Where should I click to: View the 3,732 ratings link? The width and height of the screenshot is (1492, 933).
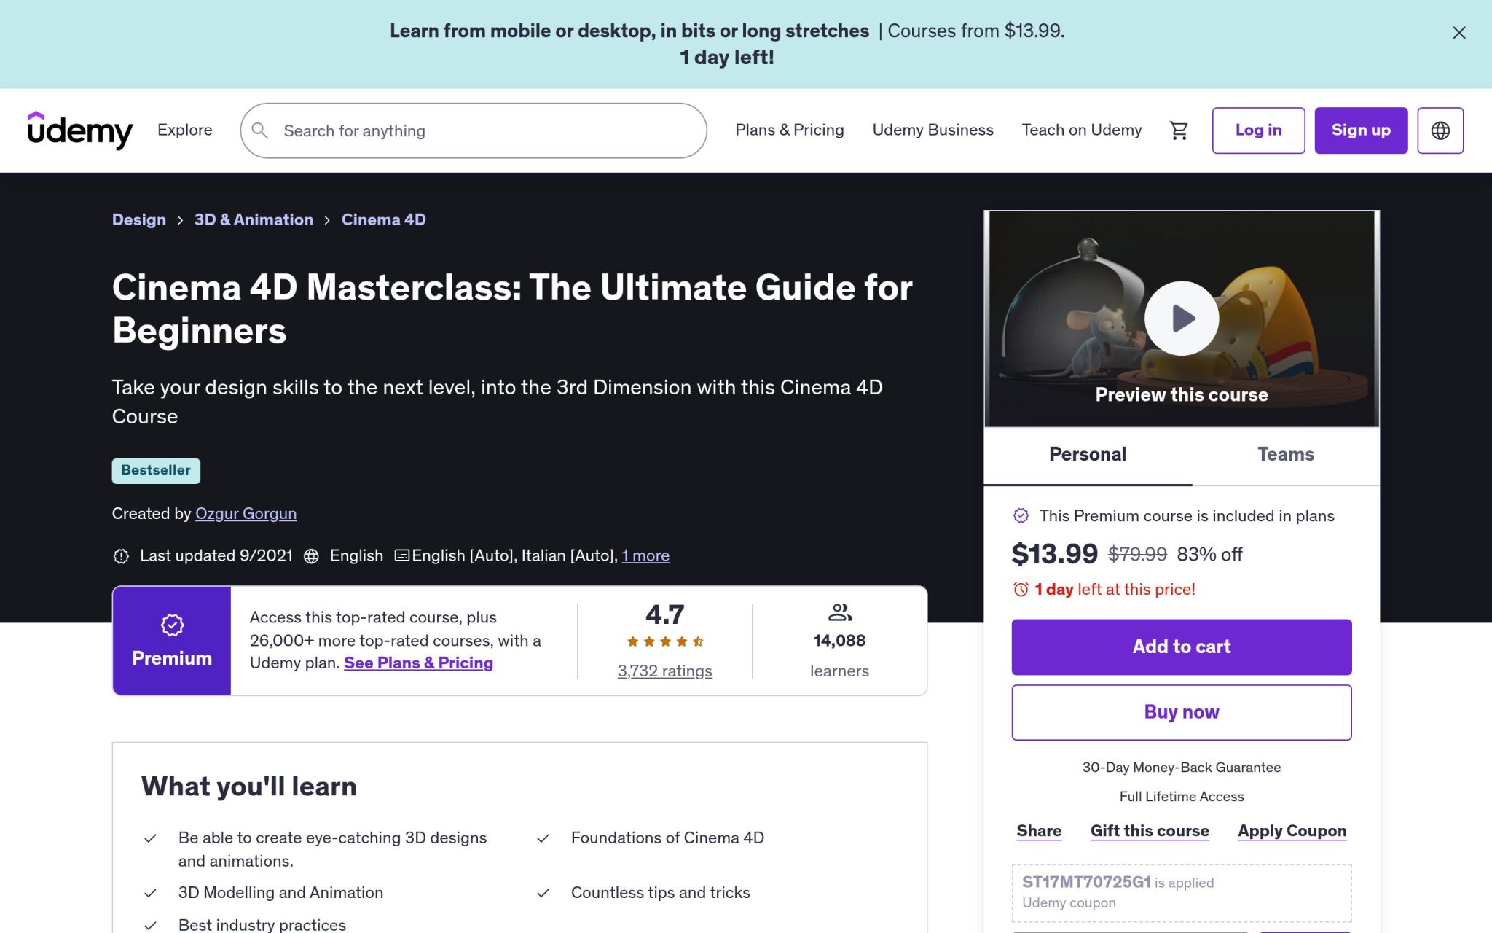664,671
